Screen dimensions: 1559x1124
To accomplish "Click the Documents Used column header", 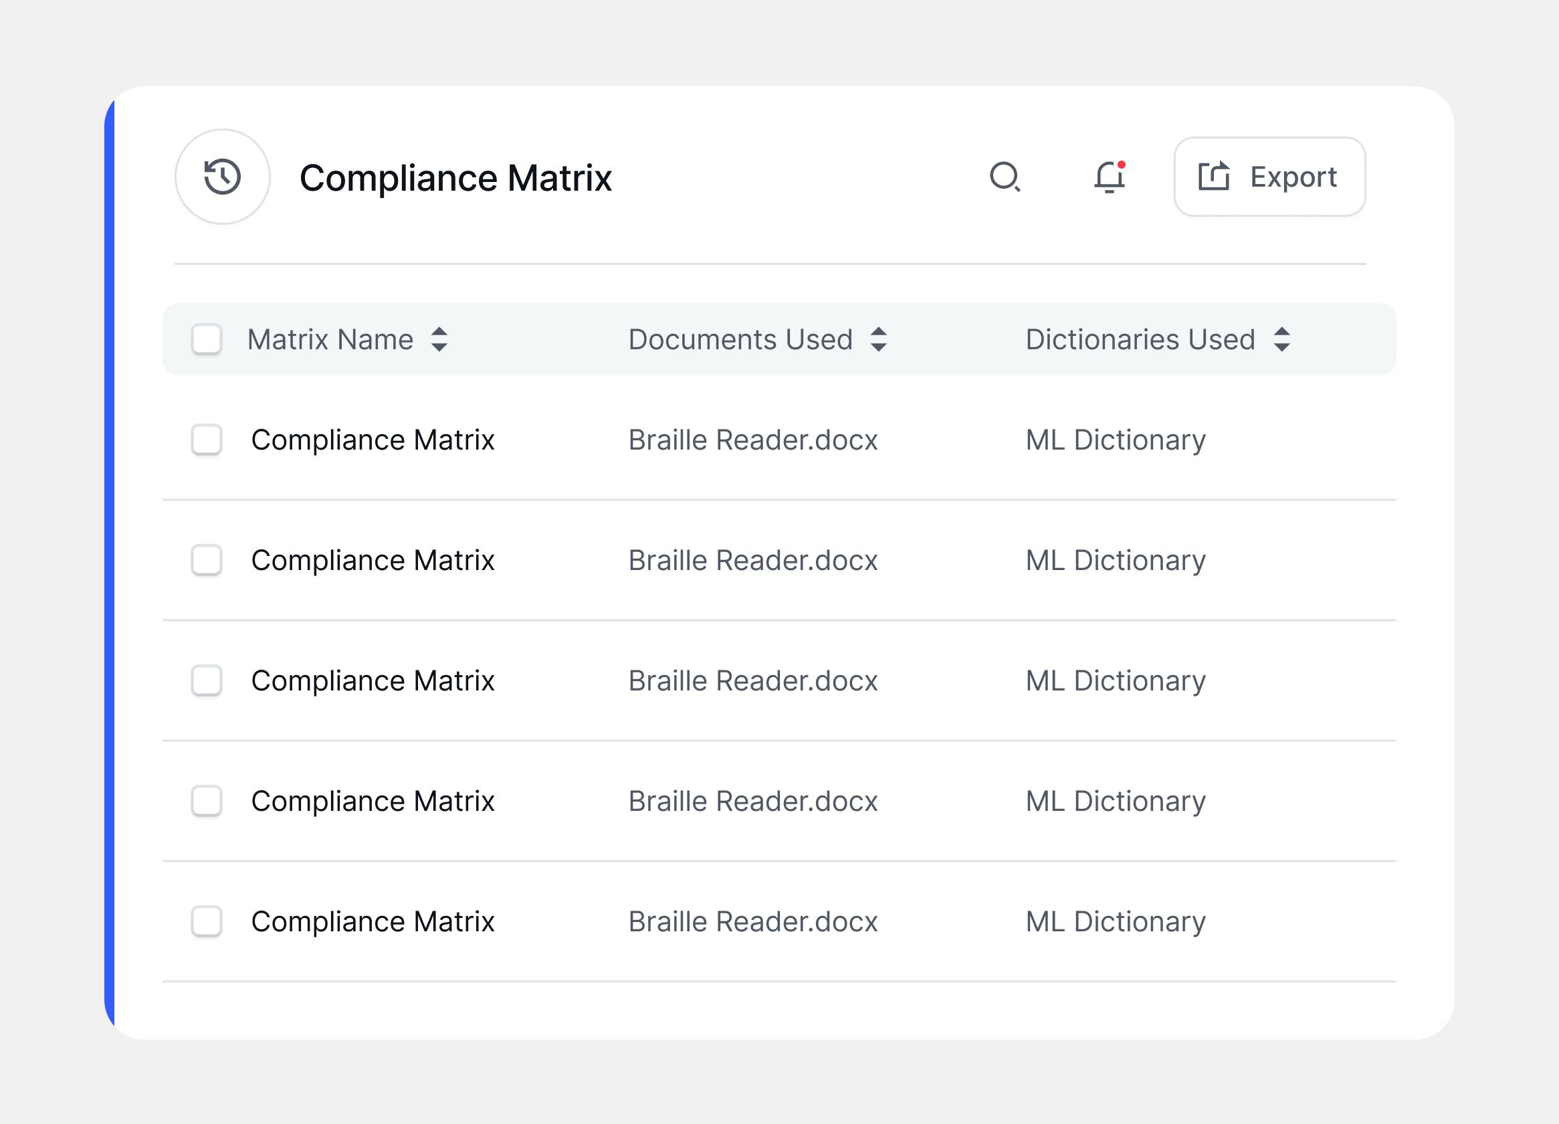I will coord(740,339).
